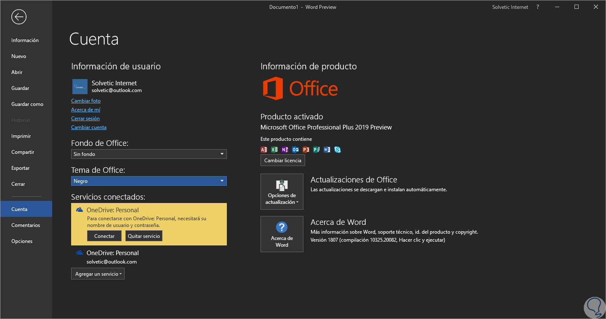606x319 pixels.
Task: Click solvetic@outlook.com under user name
Action: click(117, 90)
